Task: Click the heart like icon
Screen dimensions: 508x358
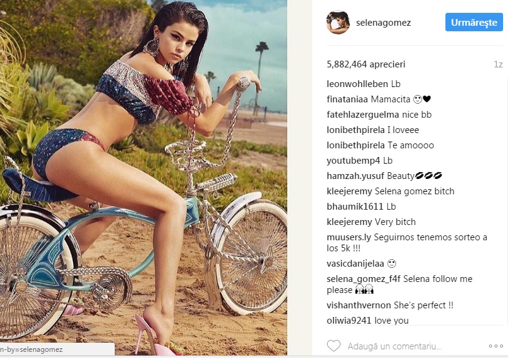Action: [333, 346]
